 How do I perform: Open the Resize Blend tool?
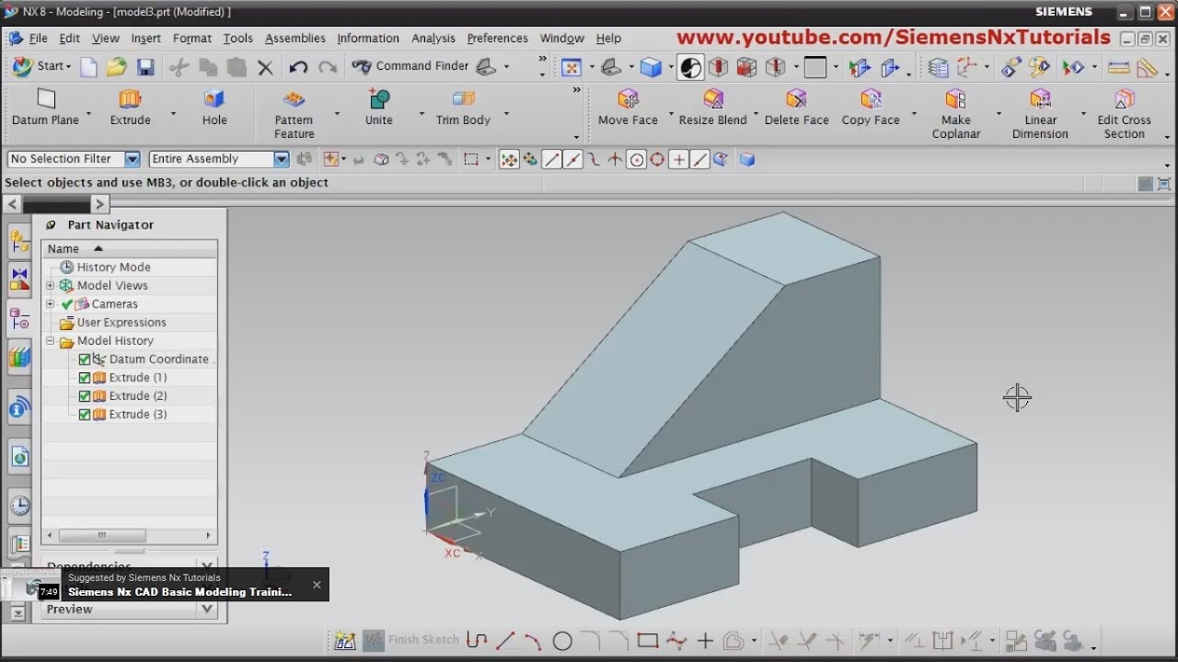click(712, 107)
